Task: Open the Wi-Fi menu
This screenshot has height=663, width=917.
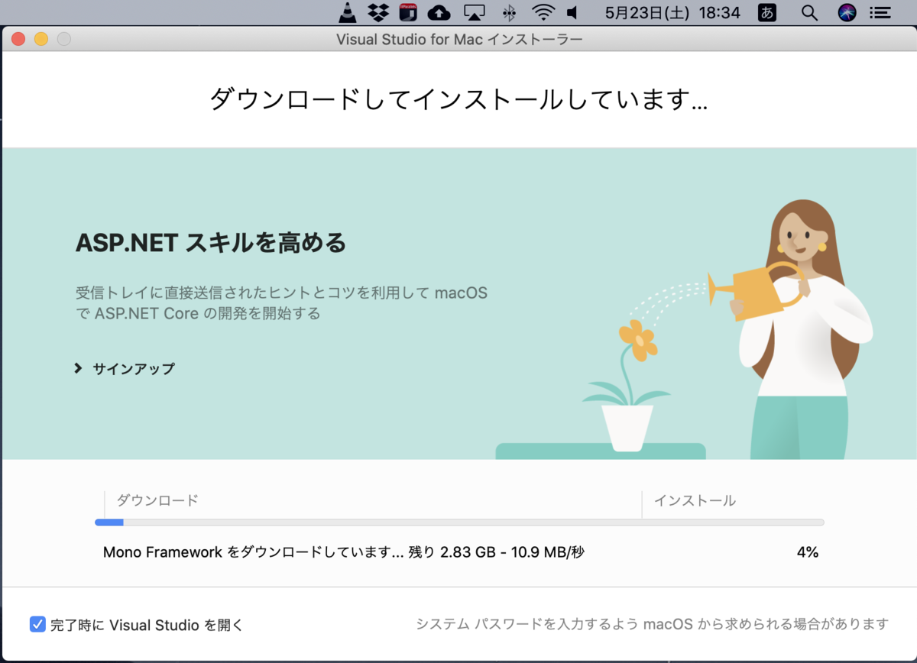Action: (x=543, y=12)
